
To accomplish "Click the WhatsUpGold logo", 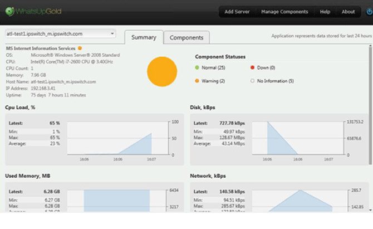I will (33, 11).
